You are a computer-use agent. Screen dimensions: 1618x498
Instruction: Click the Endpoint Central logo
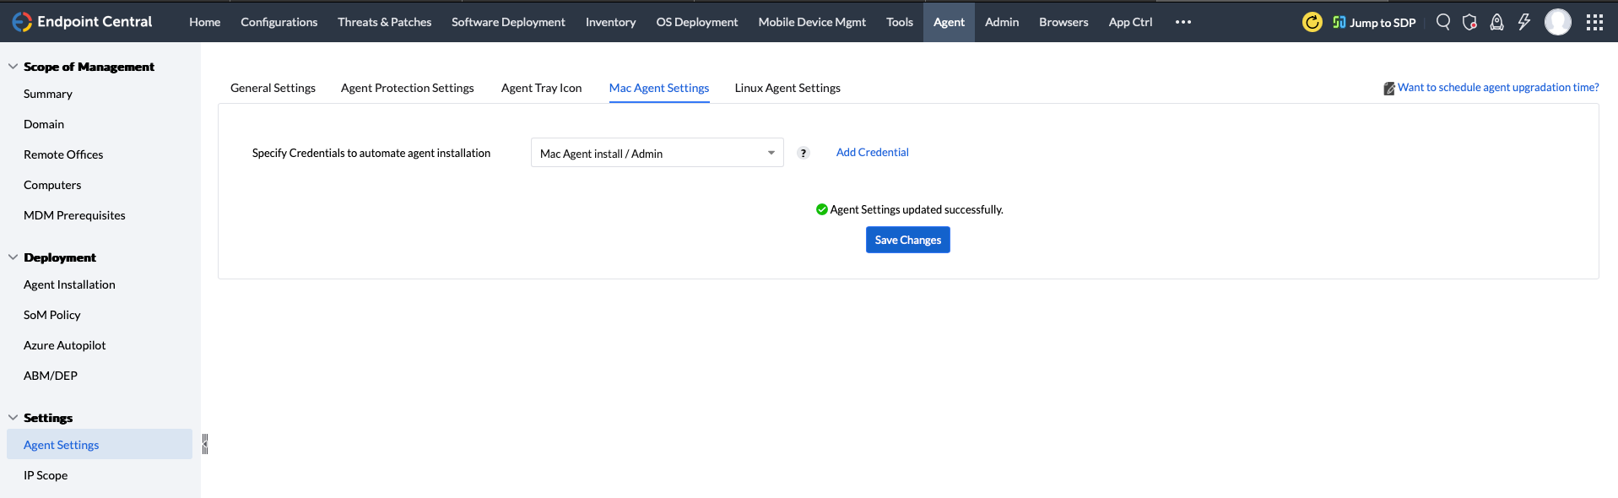coord(82,22)
